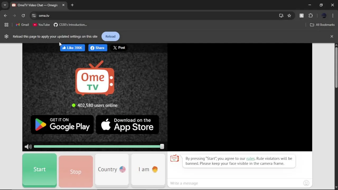This screenshot has width=338, height=190.
Task: Open the emoji smiley picker
Action: tap(306, 183)
